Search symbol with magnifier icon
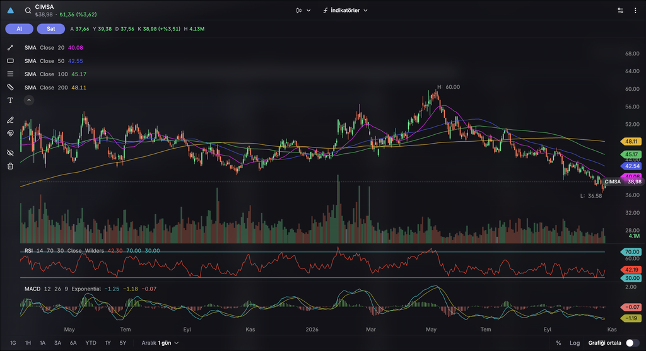This screenshot has width=646, height=351. point(28,11)
